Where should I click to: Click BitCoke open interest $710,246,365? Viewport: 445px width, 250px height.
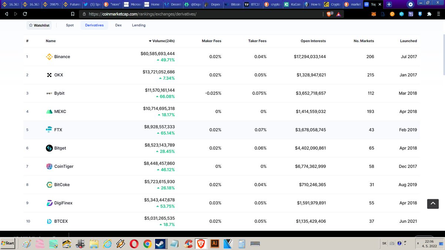(x=312, y=184)
